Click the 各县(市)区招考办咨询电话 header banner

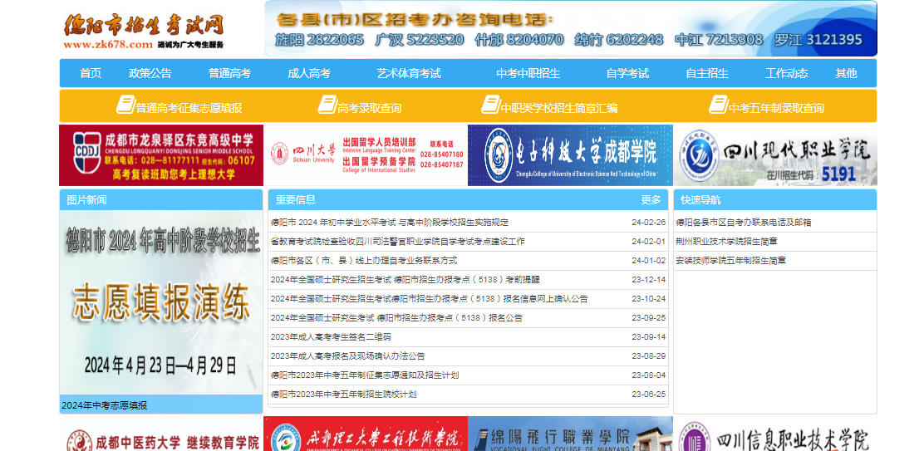[571, 29]
